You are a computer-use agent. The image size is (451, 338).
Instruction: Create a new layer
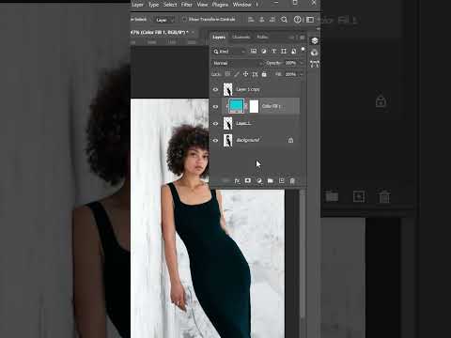pyautogui.click(x=282, y=181)
